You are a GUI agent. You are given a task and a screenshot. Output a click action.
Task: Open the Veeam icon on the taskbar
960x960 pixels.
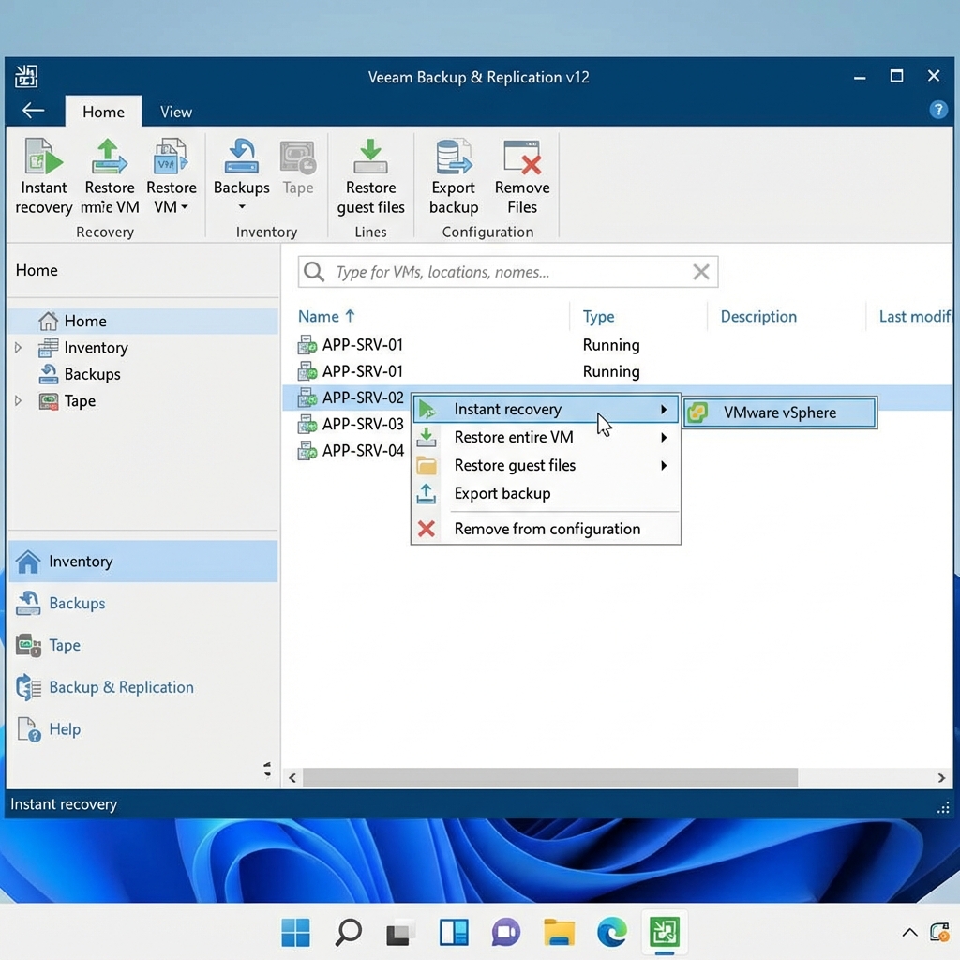click(x=666, y=933)
